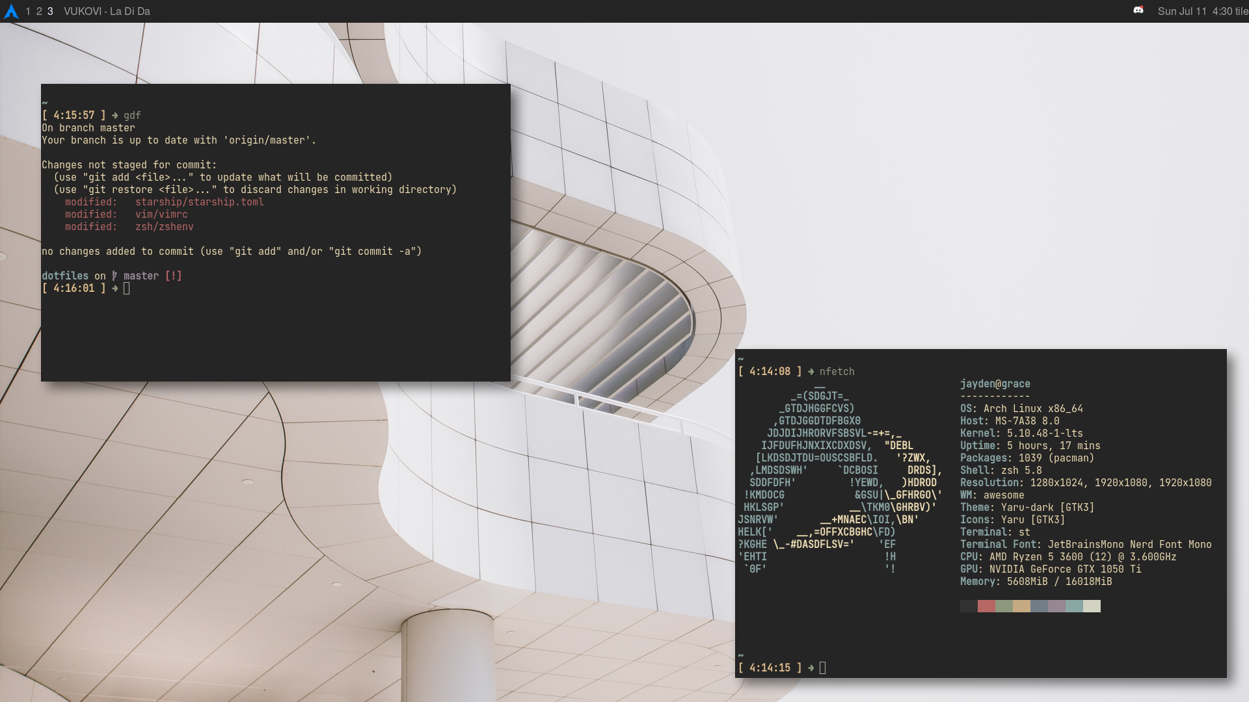This screenshot has height=702, width=1249.
Task: Select workspace tag 3
Action: point(50,11)
